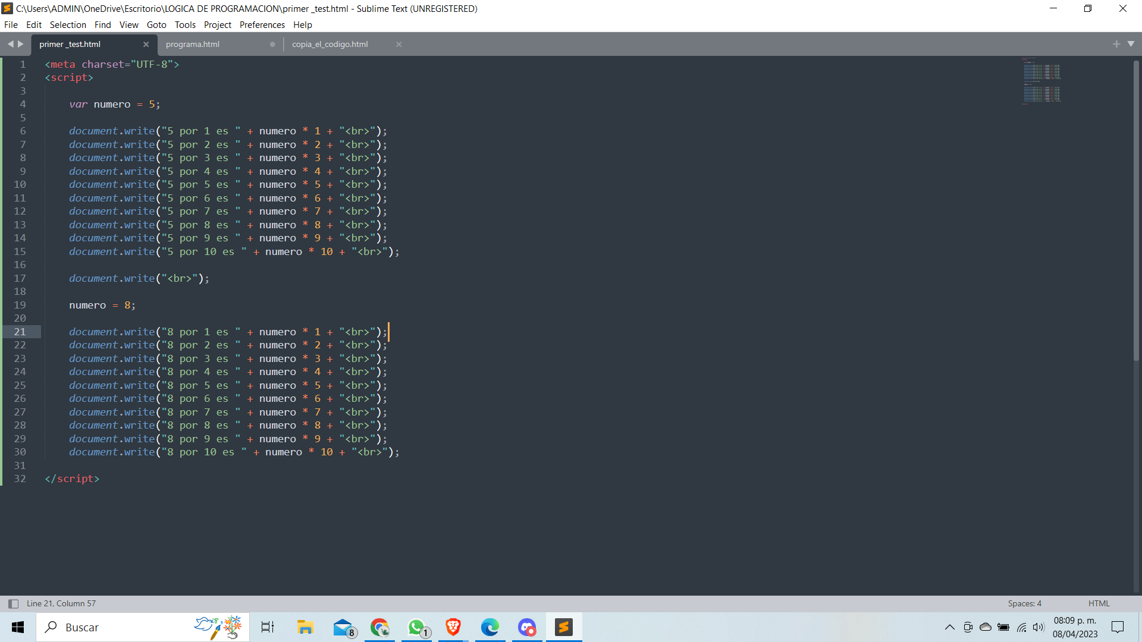
Task: Open the Selection menu
Action: [68, 25]
